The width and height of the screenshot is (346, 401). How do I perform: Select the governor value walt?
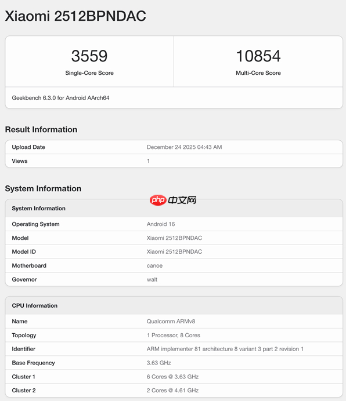[x=152, y=279]
